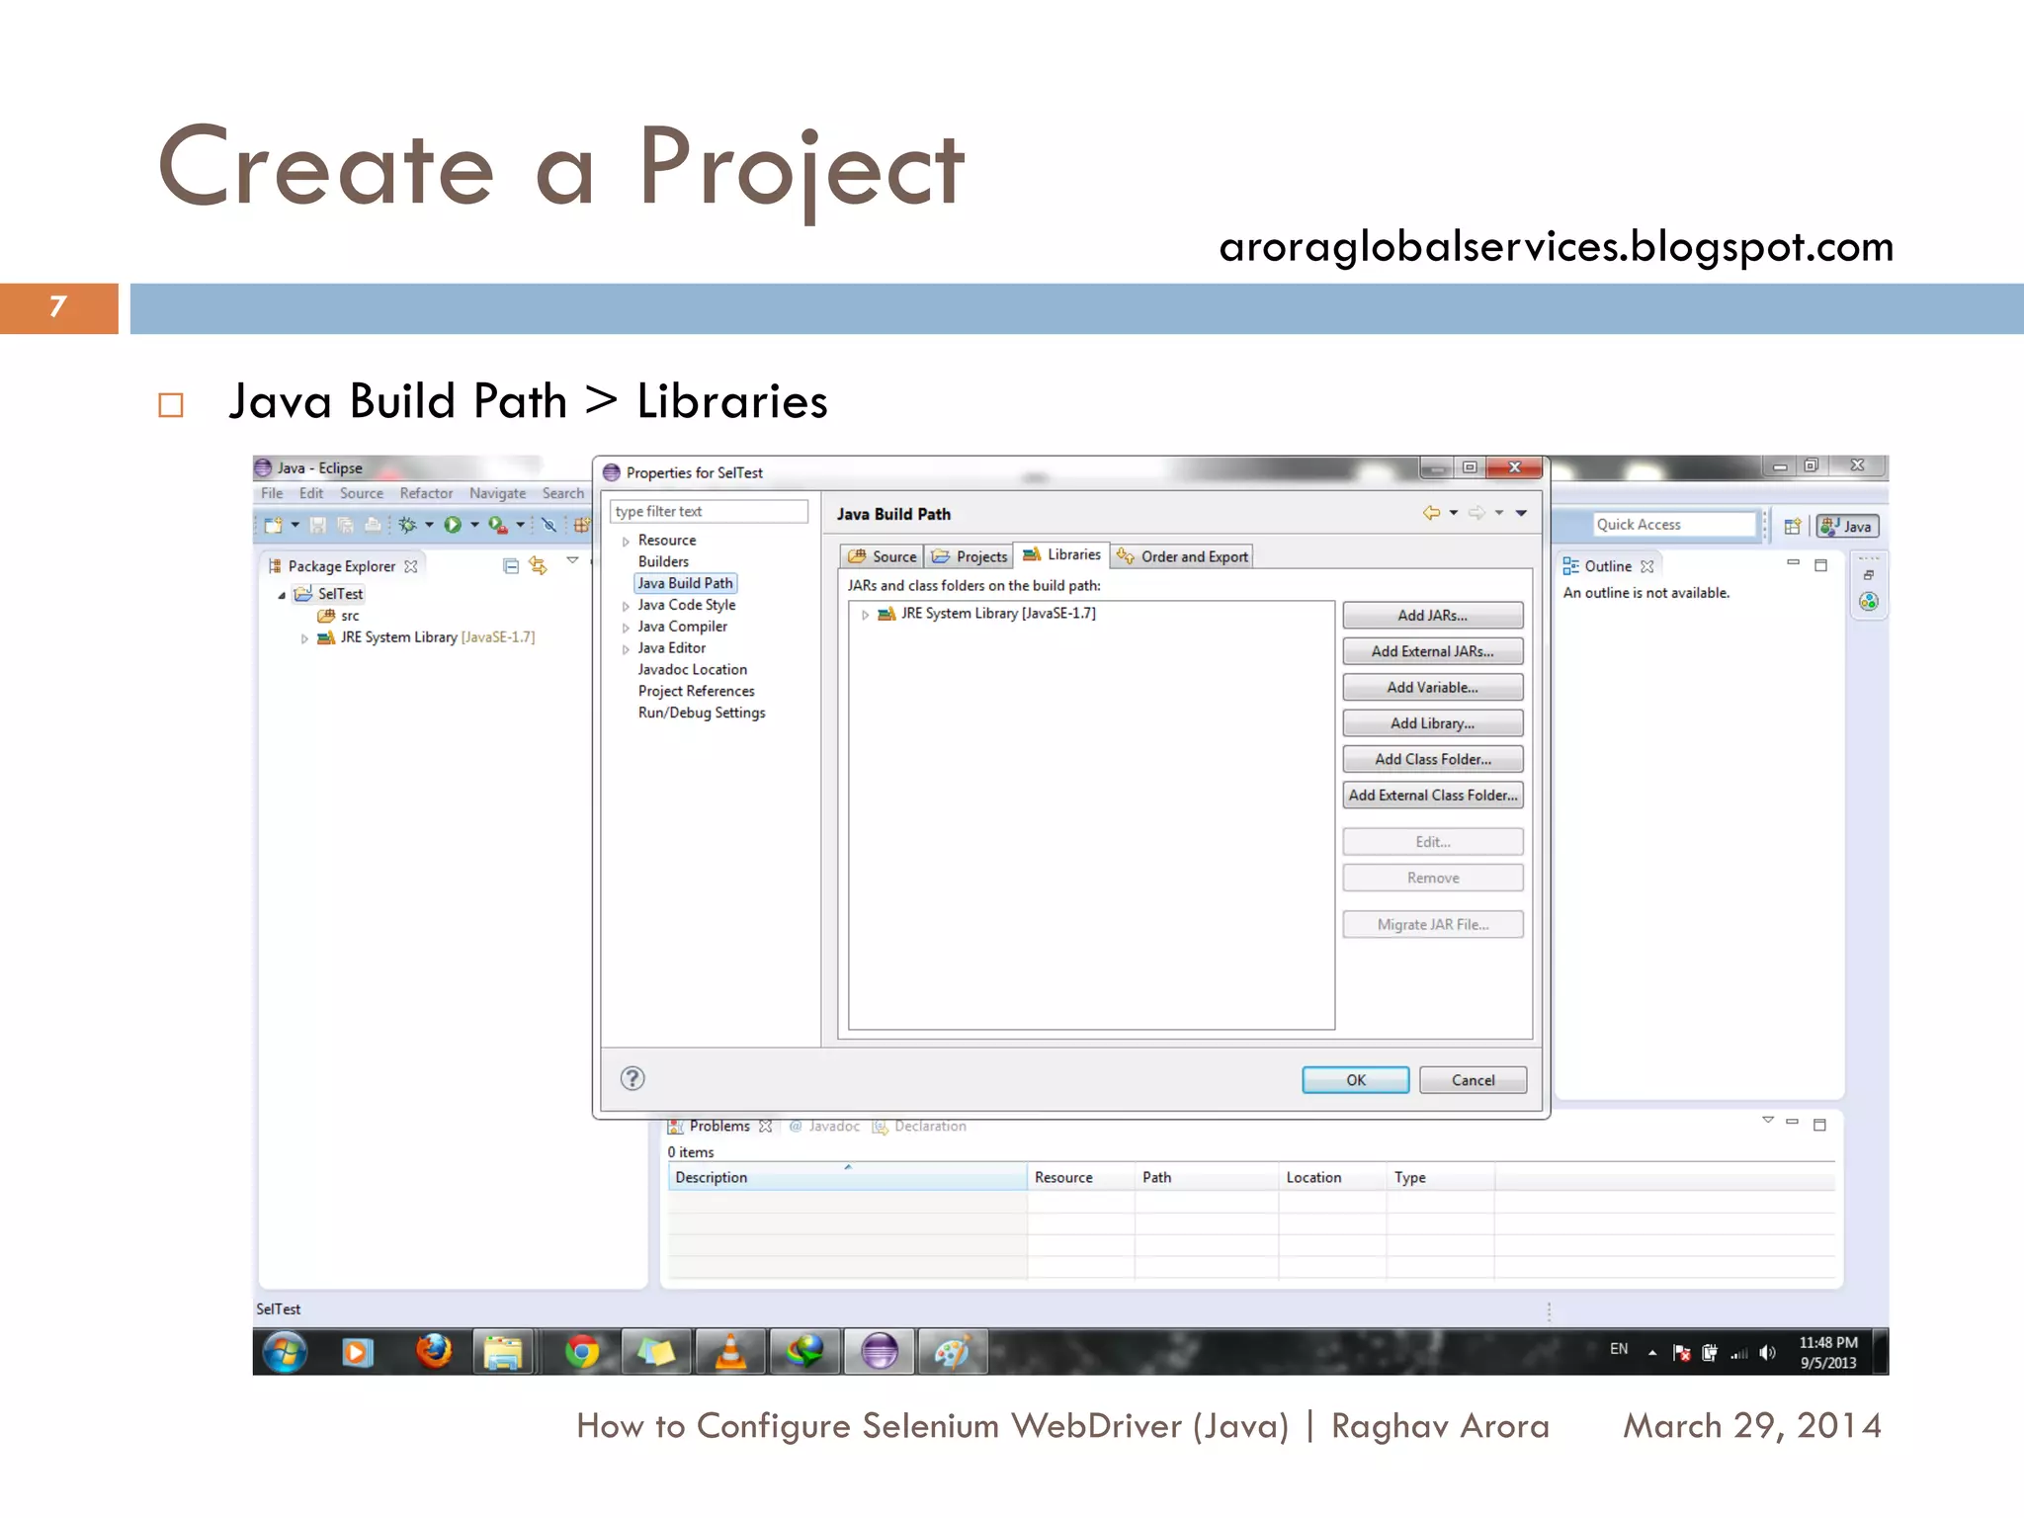Click the New wizard icon in Eclipse toolbar
The width and height of the screenshot is (2024, 1518).
[274, 525]
